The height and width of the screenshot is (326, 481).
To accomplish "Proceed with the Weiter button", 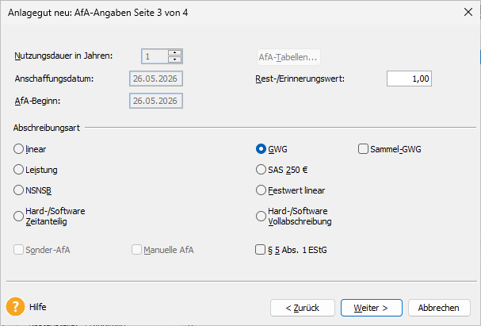I will pos(372,307).
